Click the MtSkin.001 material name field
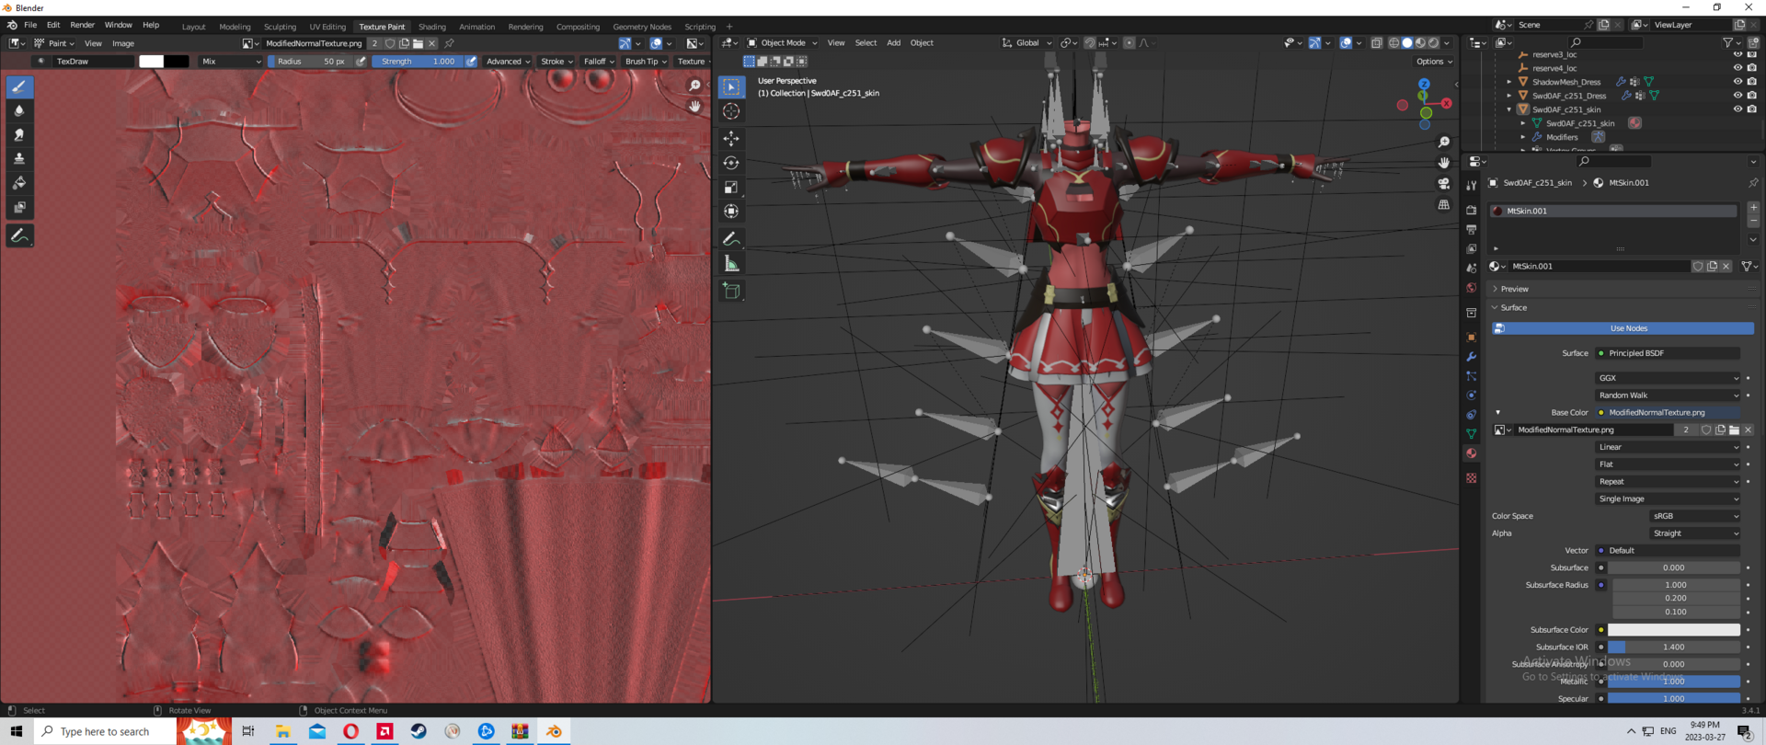Viewport: 1766px width, 745px height. click(1599, 267)
